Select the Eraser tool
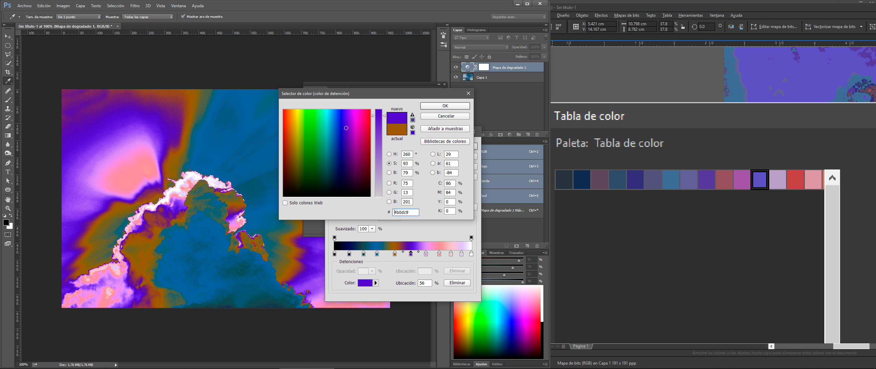876x369 pixels. [x=8, y=126]
